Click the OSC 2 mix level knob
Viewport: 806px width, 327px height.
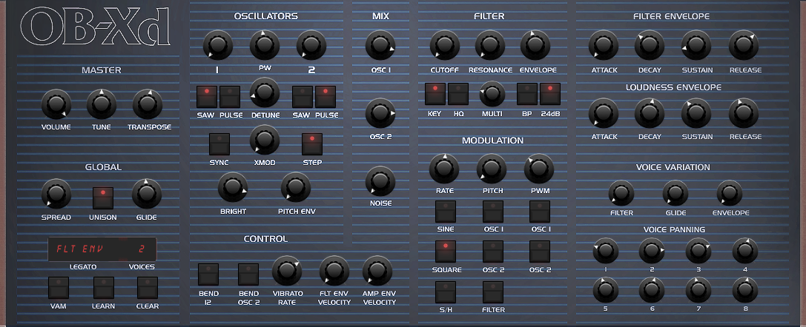pos(380,112)
